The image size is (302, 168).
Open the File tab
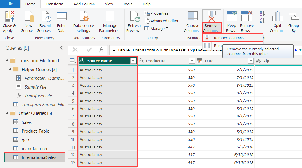point(10,4)
